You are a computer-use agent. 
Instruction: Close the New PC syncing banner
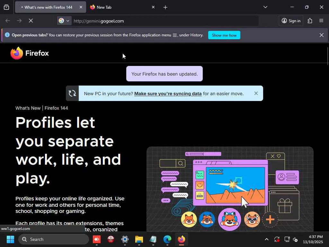pyautogui.click(x=256, y=93)
